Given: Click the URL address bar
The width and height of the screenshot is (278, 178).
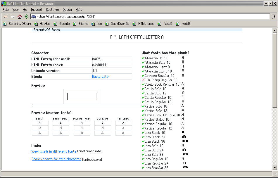Looking at the screenshot, I should click(152, 17).
